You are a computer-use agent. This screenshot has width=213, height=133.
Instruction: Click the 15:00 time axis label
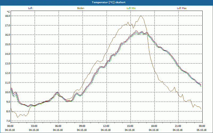(130, 126)
